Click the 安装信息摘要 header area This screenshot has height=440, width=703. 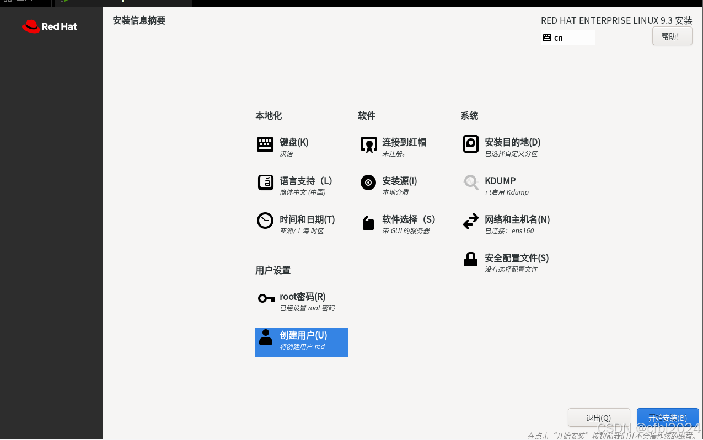point(138,20)
